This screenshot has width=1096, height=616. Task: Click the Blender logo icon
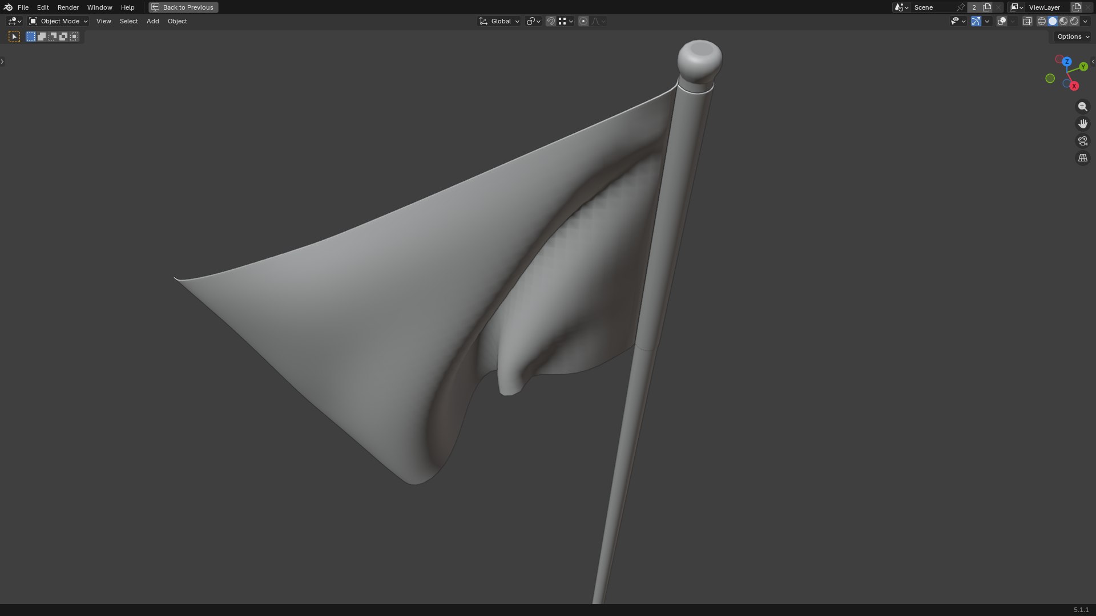(x=8, y=7)
